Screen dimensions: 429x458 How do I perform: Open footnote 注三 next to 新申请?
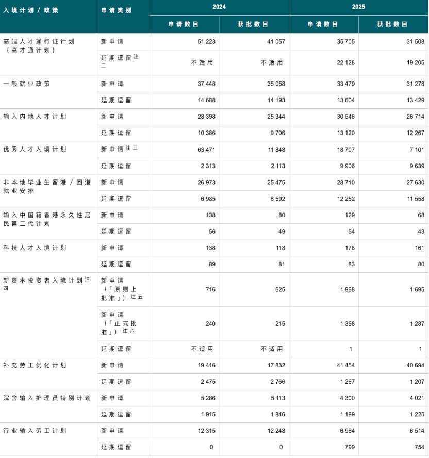pyautogui.click(x=132, y=147)
